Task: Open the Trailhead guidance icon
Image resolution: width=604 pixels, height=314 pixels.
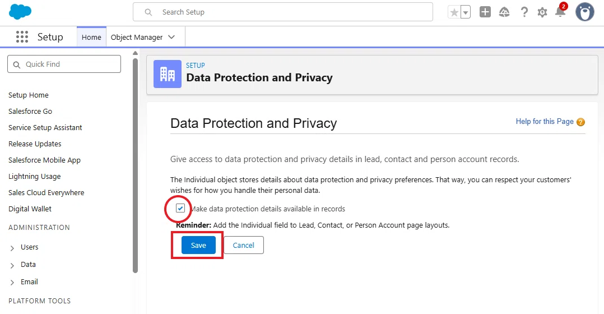Action: click(x=504, y=12)
